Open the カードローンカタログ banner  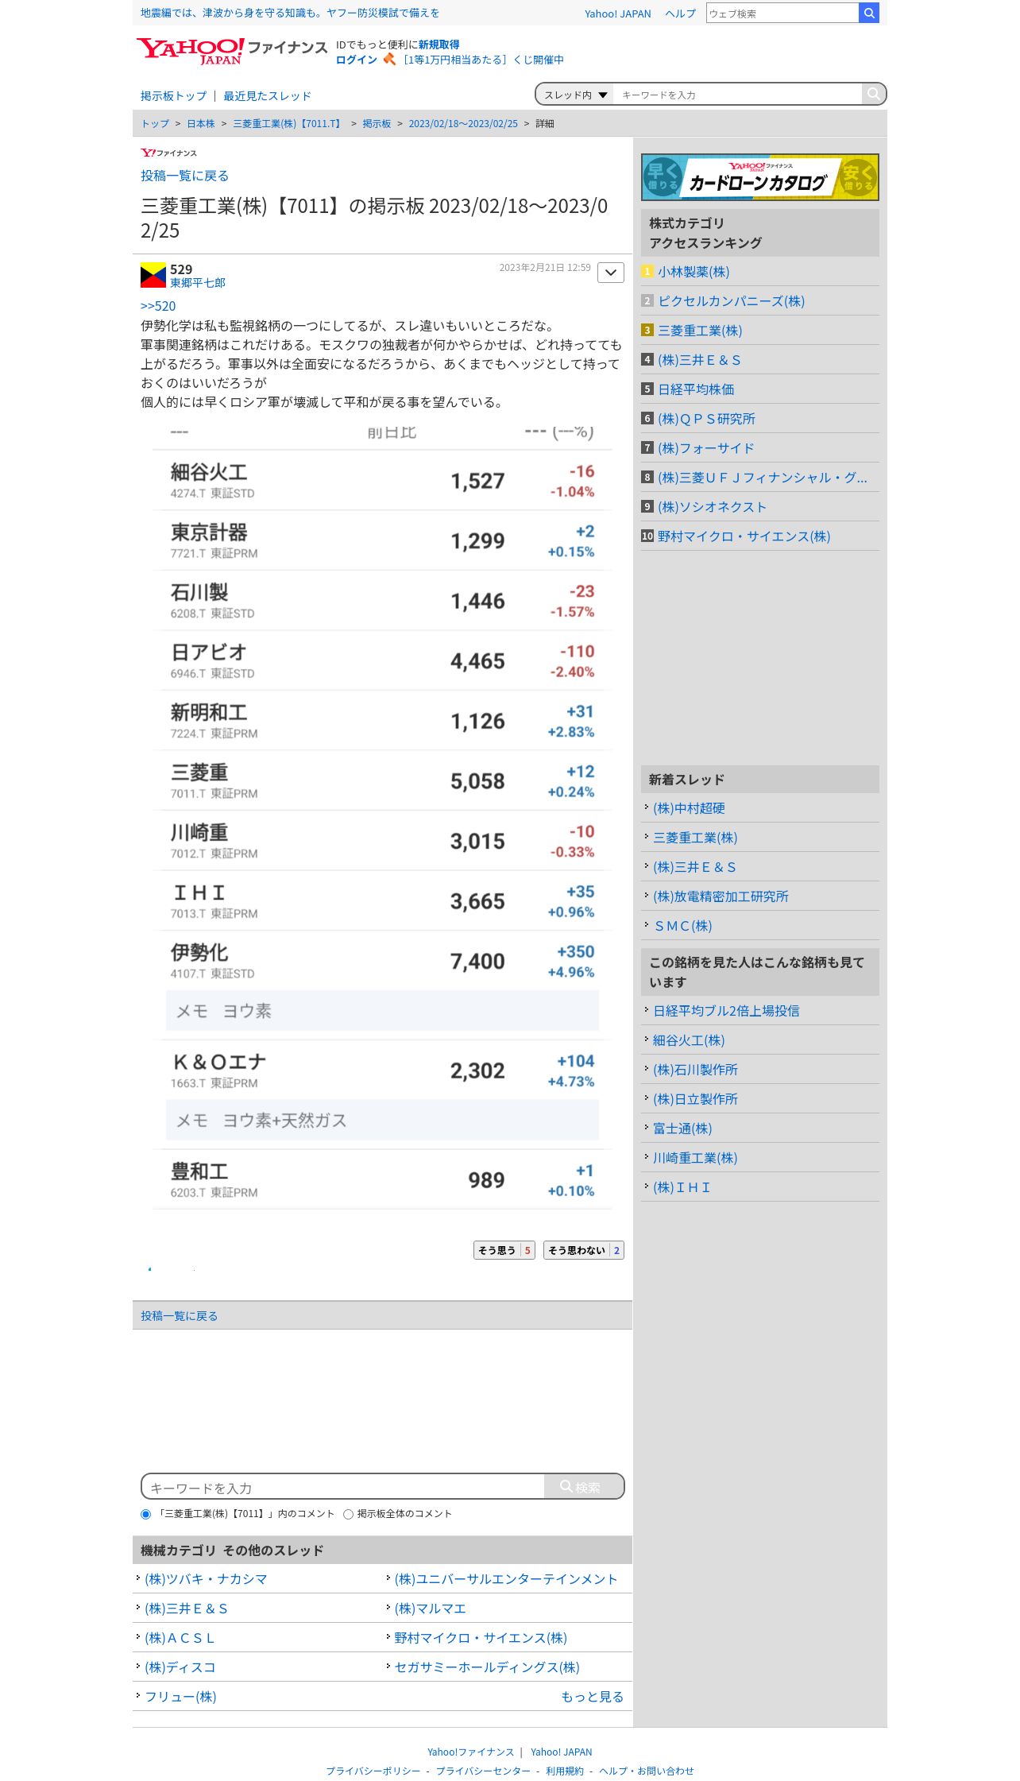pos(759,177)
